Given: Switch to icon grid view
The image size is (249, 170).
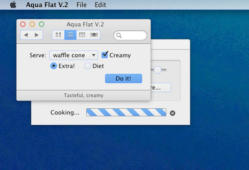Looking at the screenshot, I should click(x=58, y=35).
